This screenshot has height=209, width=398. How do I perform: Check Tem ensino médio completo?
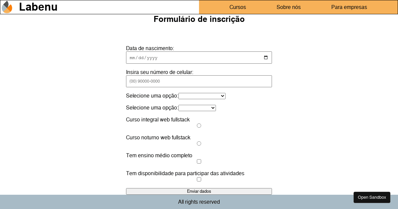(199, 161)
